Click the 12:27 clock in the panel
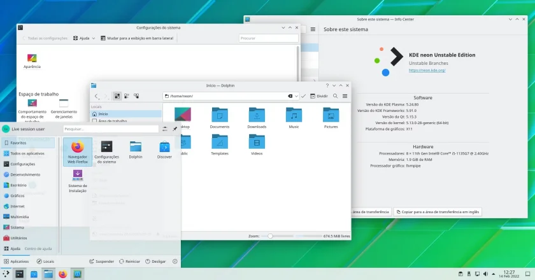 pyautogui.click(x=509, y=274)
